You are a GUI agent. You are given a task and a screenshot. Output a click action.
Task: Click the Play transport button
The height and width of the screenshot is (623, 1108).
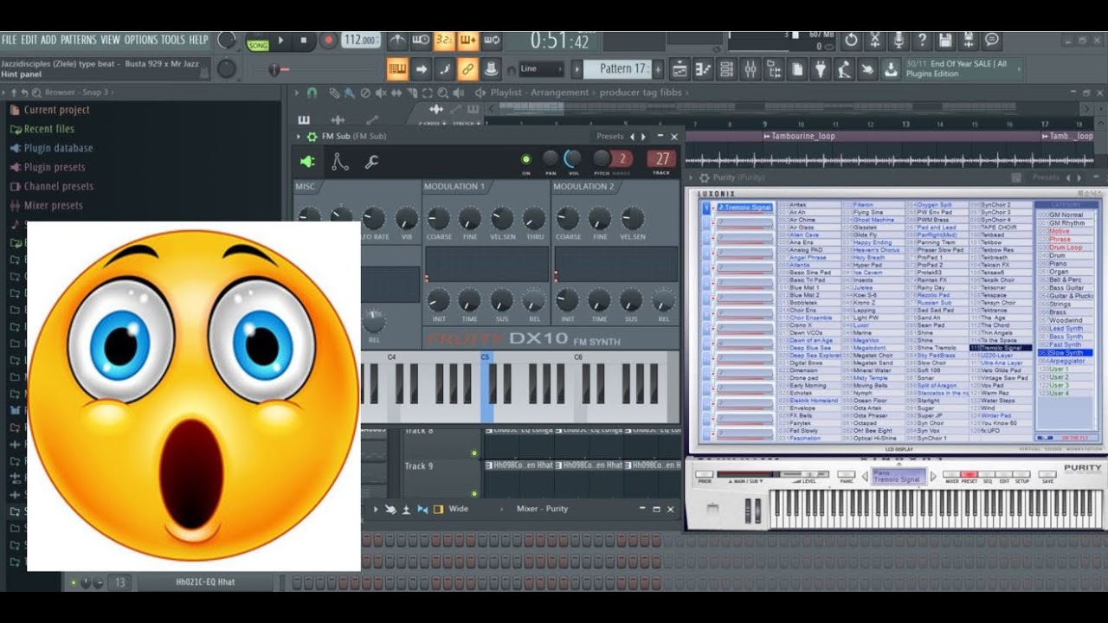click(280, 40)
